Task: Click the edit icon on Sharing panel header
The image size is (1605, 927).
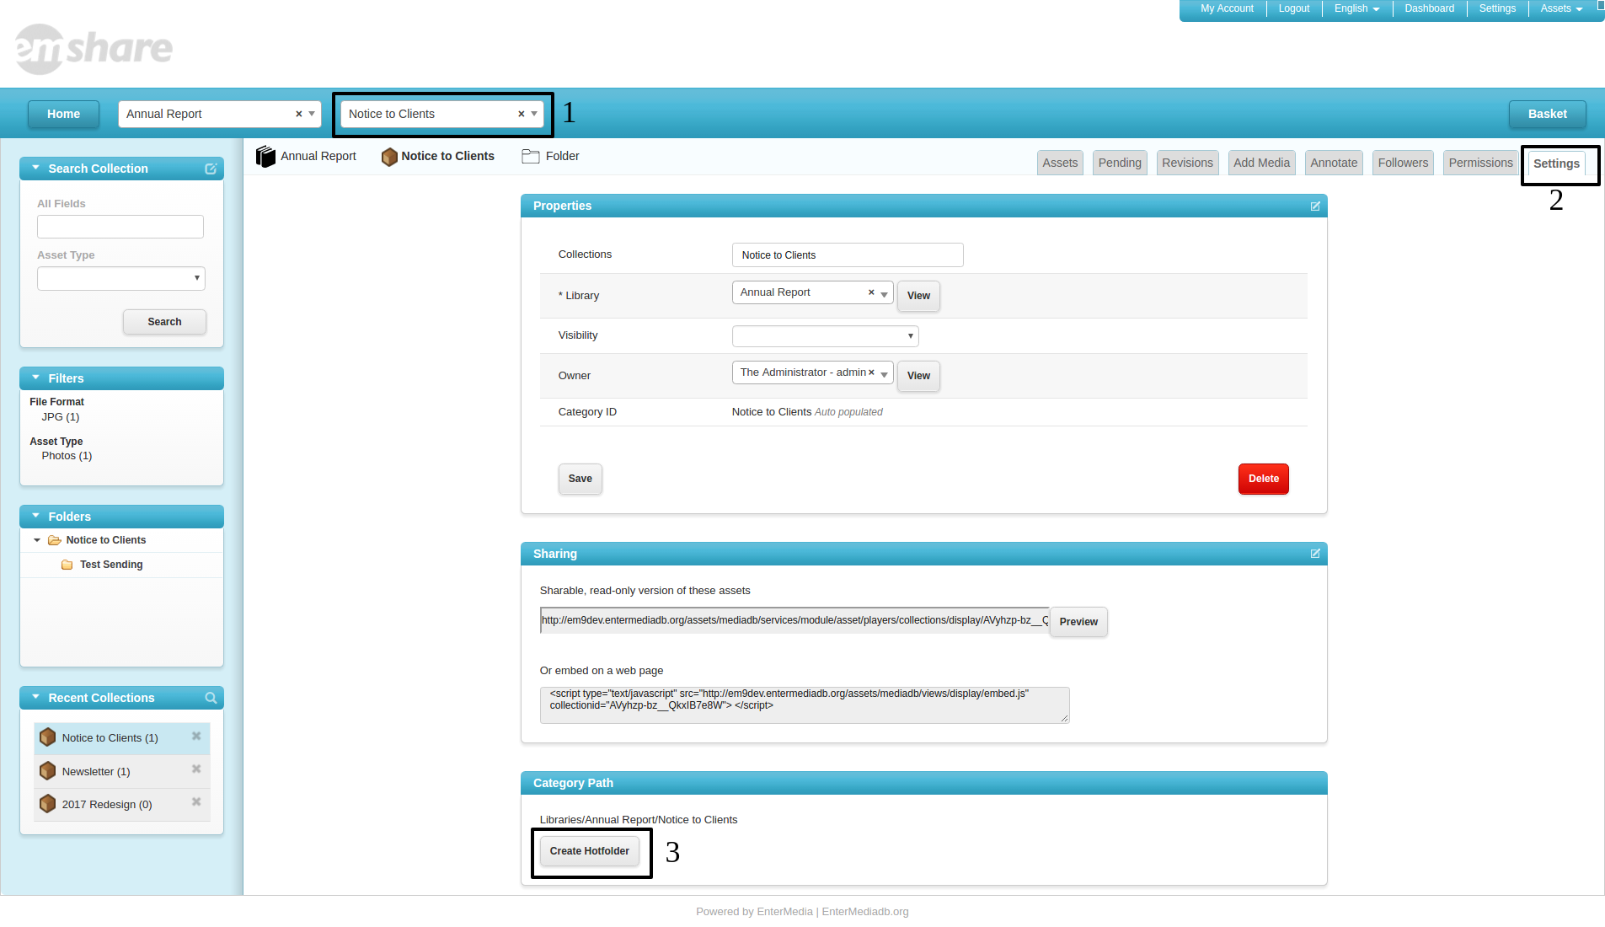Action: point(1315,554)
